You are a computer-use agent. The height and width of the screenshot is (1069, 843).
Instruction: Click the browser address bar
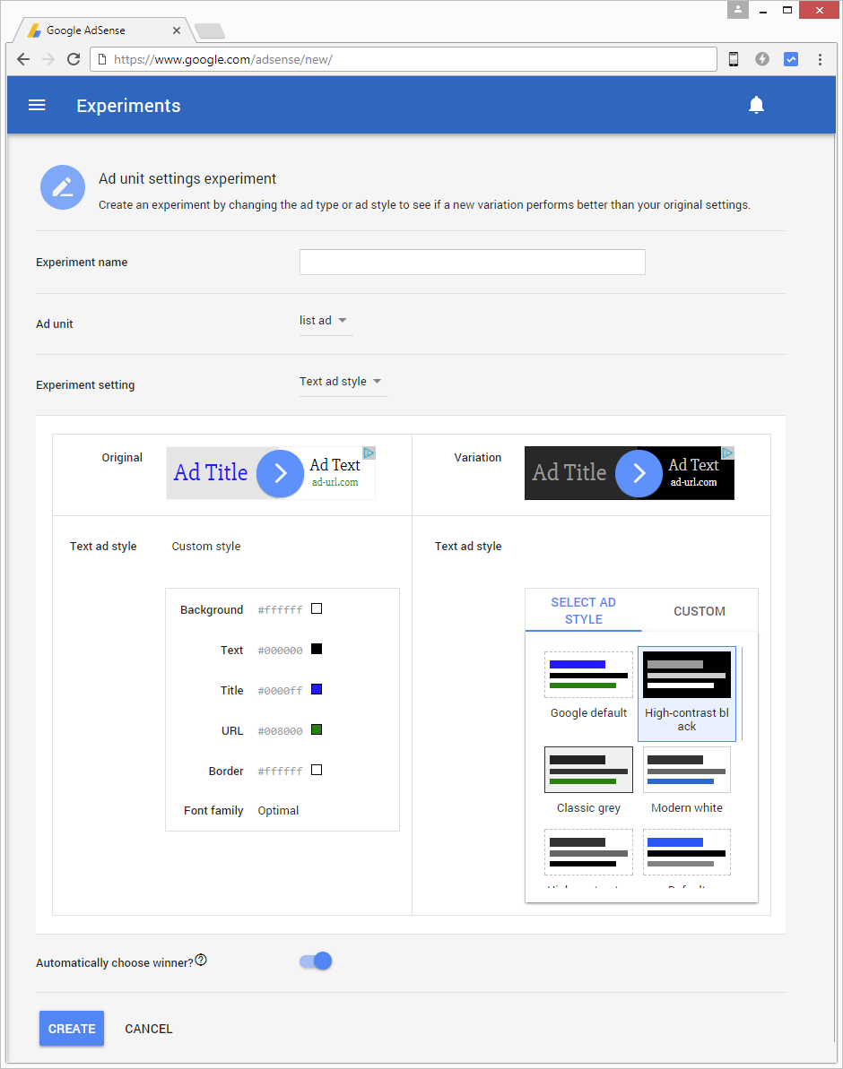coord(404,59)
